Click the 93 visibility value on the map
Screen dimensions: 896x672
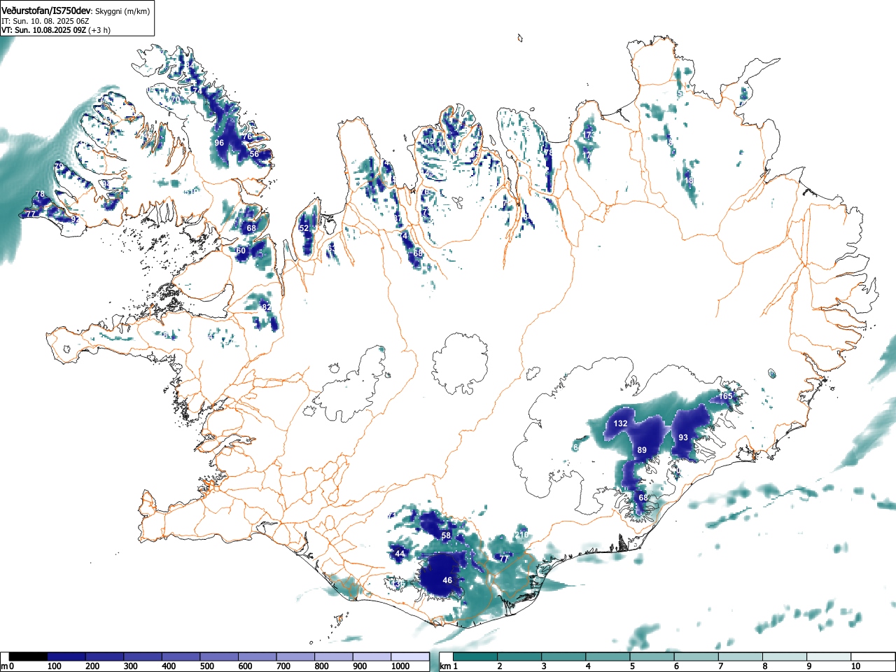click(x=683, y=437)
